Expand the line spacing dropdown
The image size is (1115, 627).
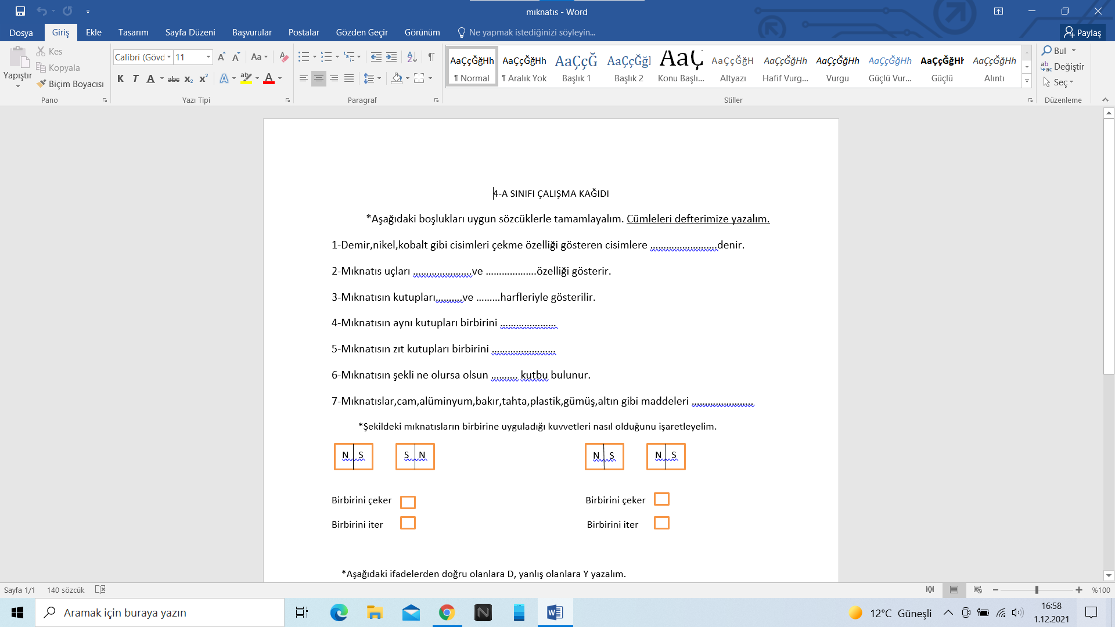[x=379, y=78]
